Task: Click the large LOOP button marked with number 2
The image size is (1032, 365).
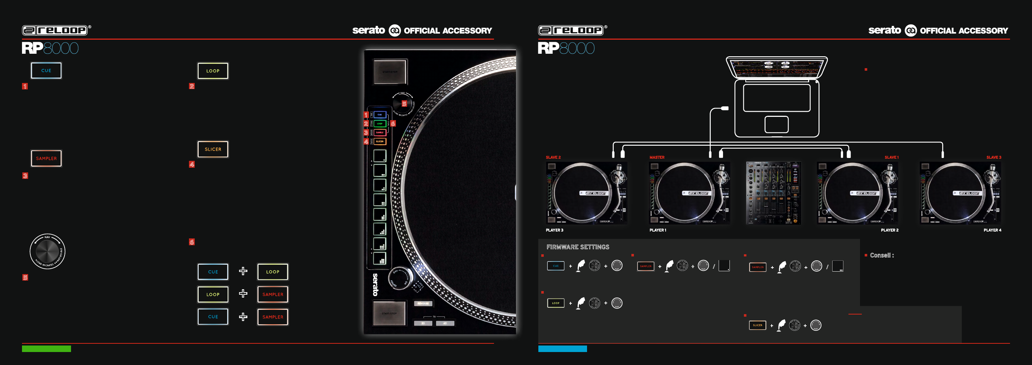Action: click(x=213, y=71)
